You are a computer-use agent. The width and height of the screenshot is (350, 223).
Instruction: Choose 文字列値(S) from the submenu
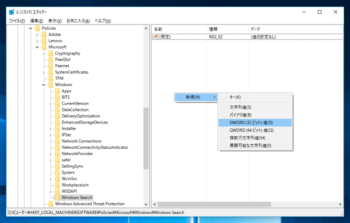tap(255, 107)
